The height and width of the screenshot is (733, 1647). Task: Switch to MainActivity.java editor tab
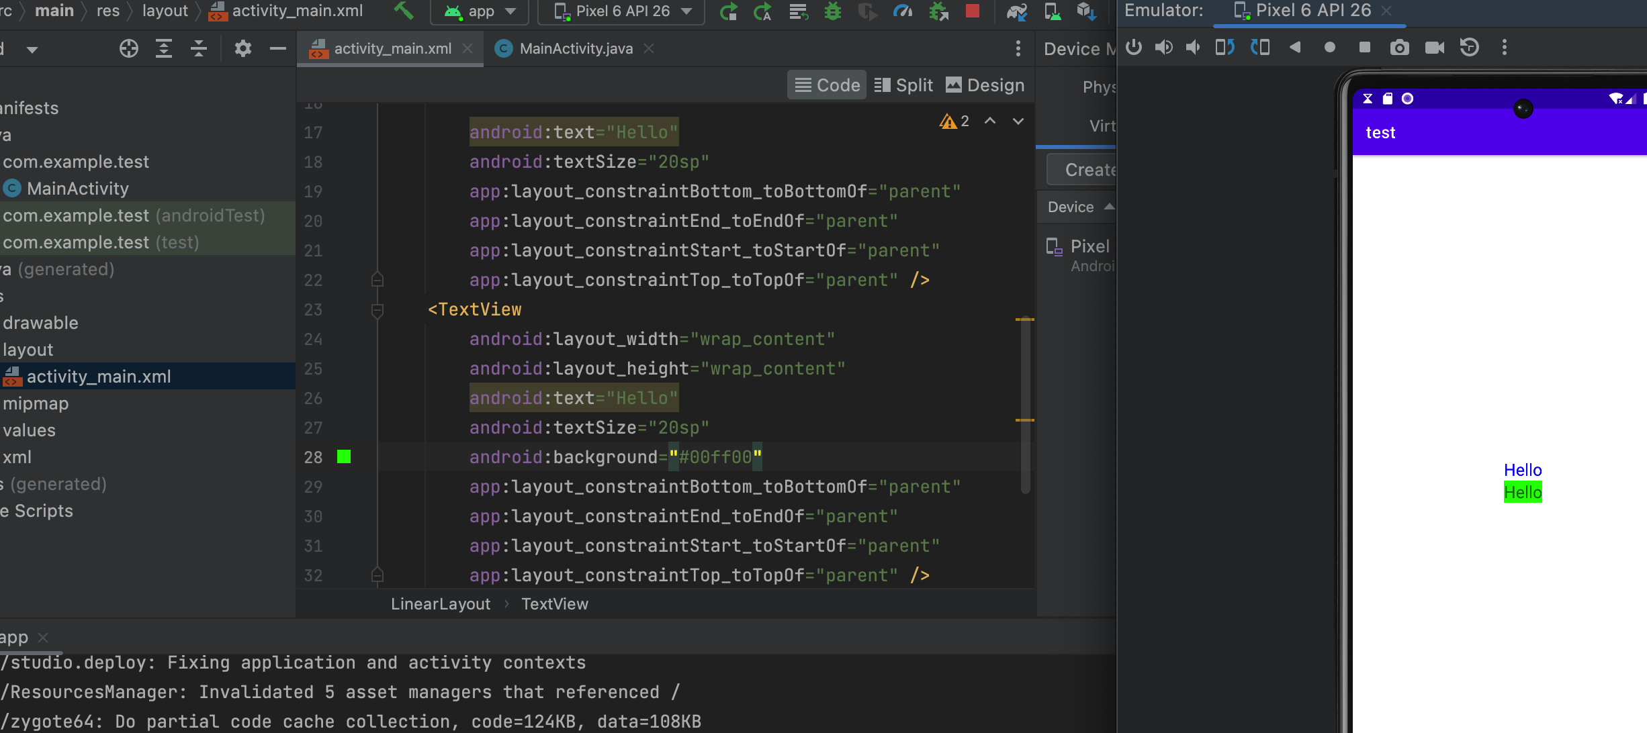(575, 48)
